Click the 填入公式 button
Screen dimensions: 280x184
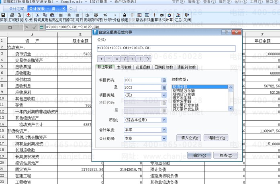pyautogui.click(x=189, y=138)
